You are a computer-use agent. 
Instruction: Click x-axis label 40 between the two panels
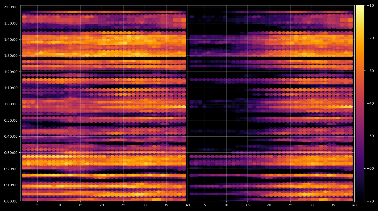click(x=188, y=205)
